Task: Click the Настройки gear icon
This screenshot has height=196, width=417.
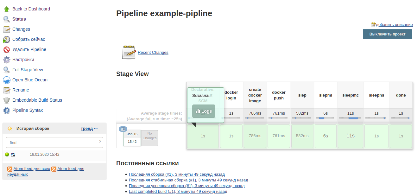Action: [x=6, y=60]
